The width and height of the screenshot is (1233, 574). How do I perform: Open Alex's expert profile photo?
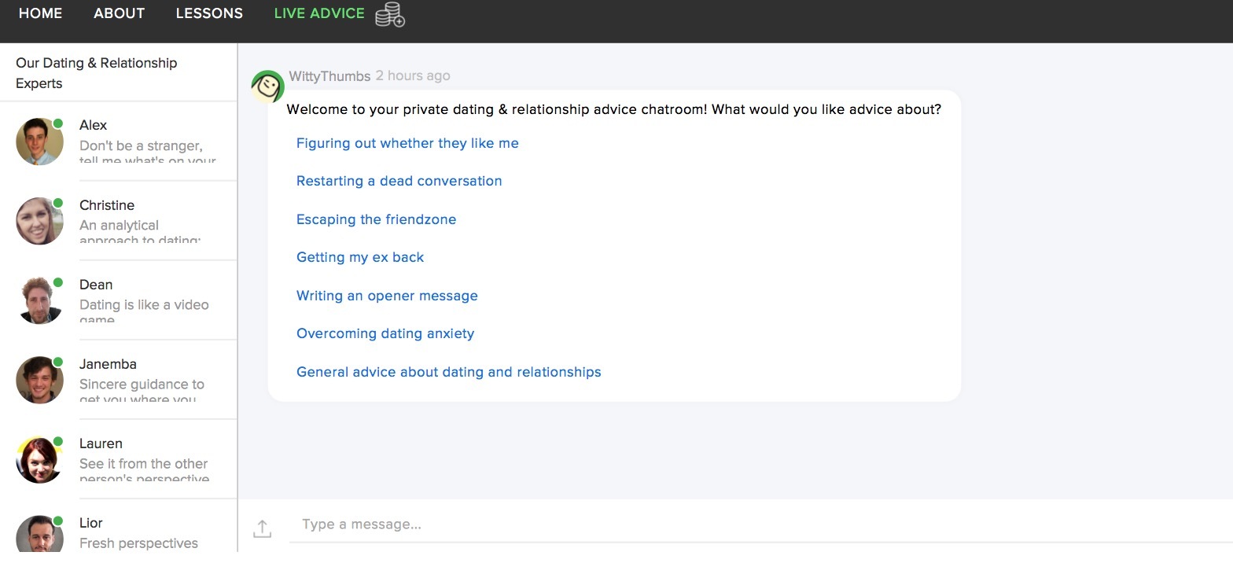click(x=39, y=142)
